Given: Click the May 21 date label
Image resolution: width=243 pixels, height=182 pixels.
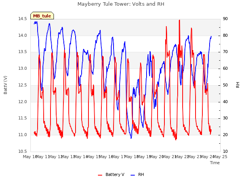Looking at the screenshot, I should click(x=170, y=157).
